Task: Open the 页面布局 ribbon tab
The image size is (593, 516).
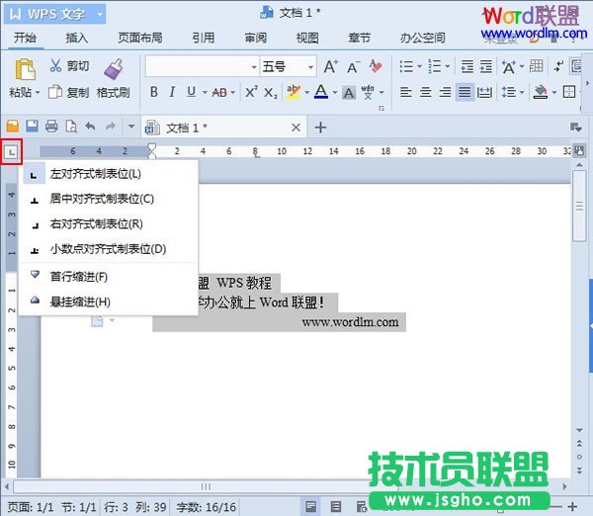Action: coord(140,38)
